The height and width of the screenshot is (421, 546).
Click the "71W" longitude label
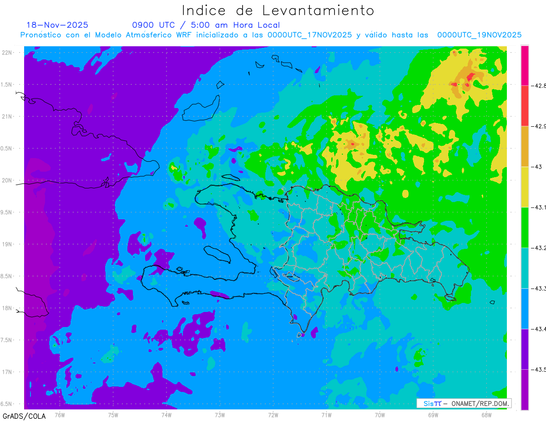[326, 415]
